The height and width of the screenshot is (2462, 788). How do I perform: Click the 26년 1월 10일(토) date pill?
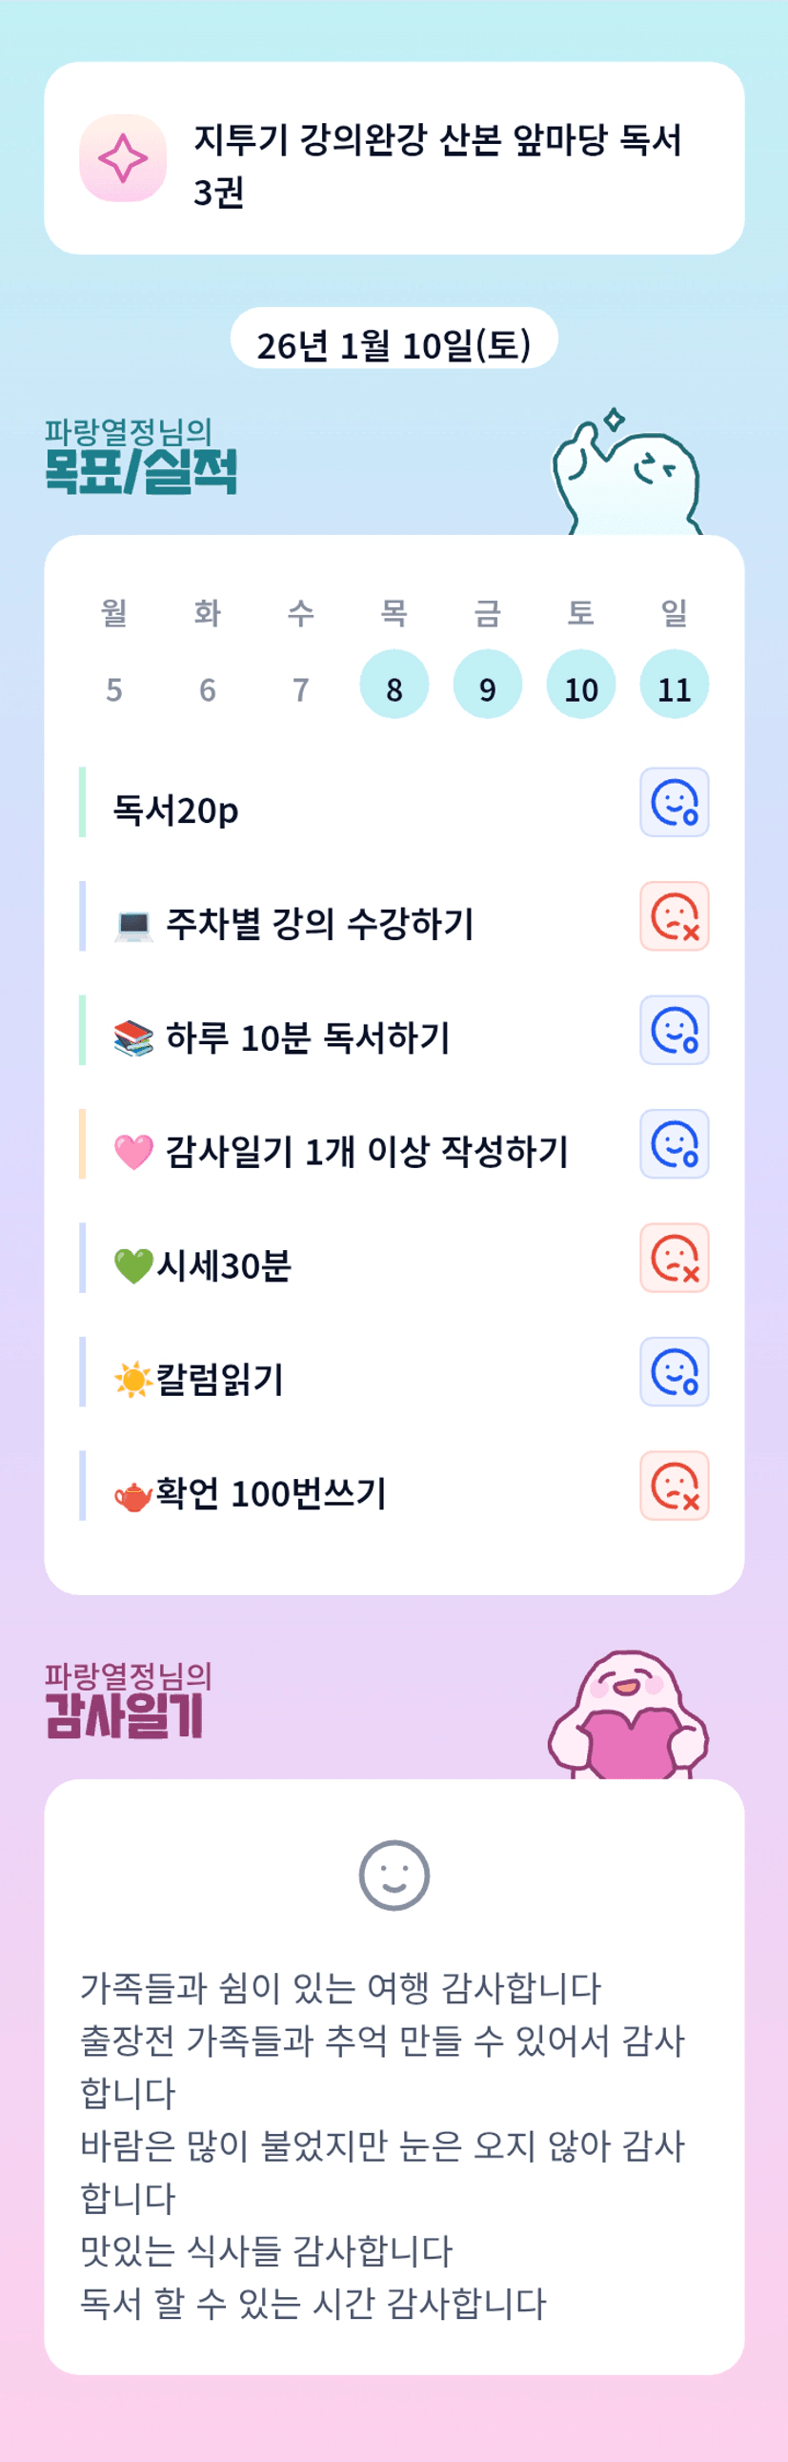pyautogui.click(x=394, y=339)
